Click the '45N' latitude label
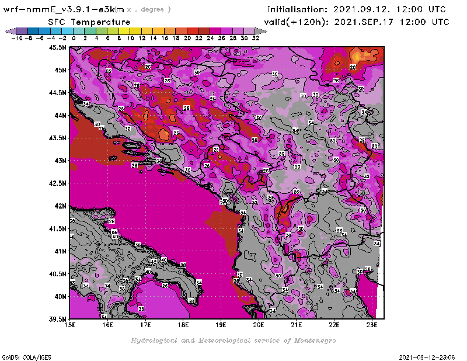This screenshot has width=467, height=361. (x=60, y=70)
